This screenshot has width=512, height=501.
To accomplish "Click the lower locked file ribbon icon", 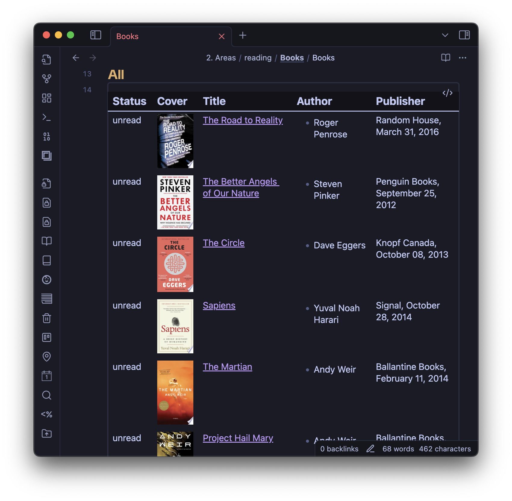I will pos(46,222).
